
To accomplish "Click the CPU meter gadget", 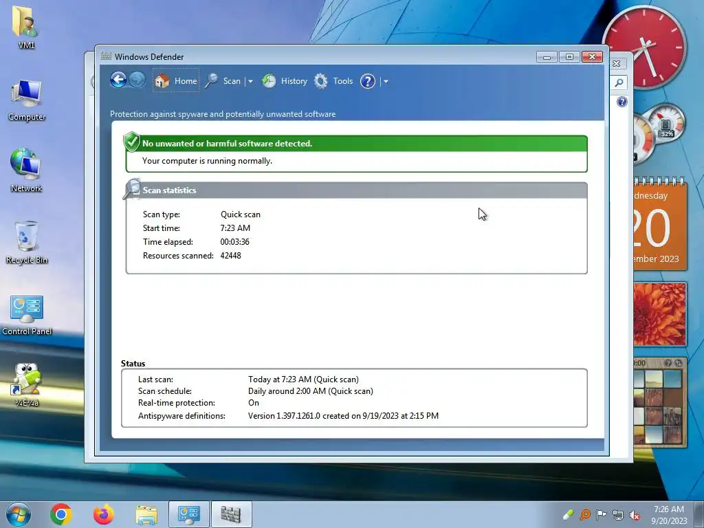I will click(x=659, y=133).
